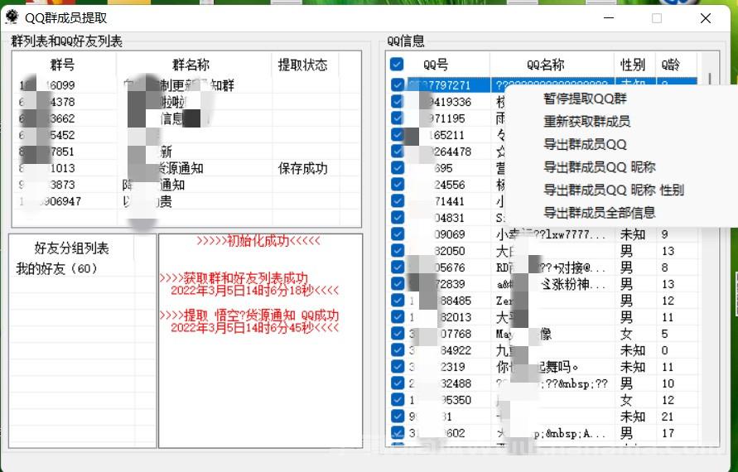Image resolution: width=738 pixels, height=472 pixels.
Task: Click the QQ群成员提取 app icon in title bar
Action: pyautogui.click(x=12, y=17)
